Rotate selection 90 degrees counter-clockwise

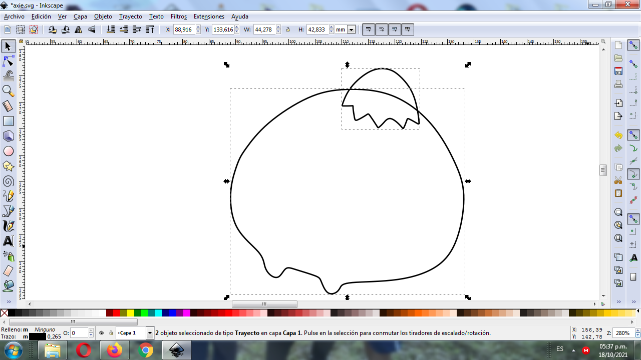(x=52, y=30)
